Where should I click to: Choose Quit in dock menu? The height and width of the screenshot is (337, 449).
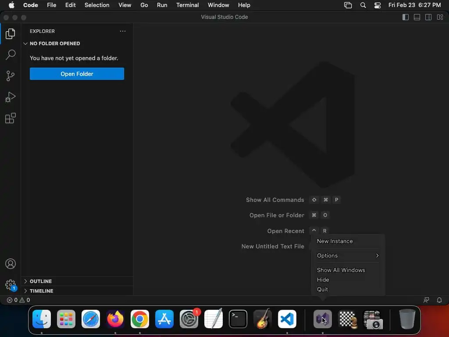click(348, 290)
